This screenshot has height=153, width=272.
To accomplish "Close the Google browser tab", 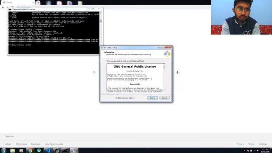I will (x=33, y=3).
